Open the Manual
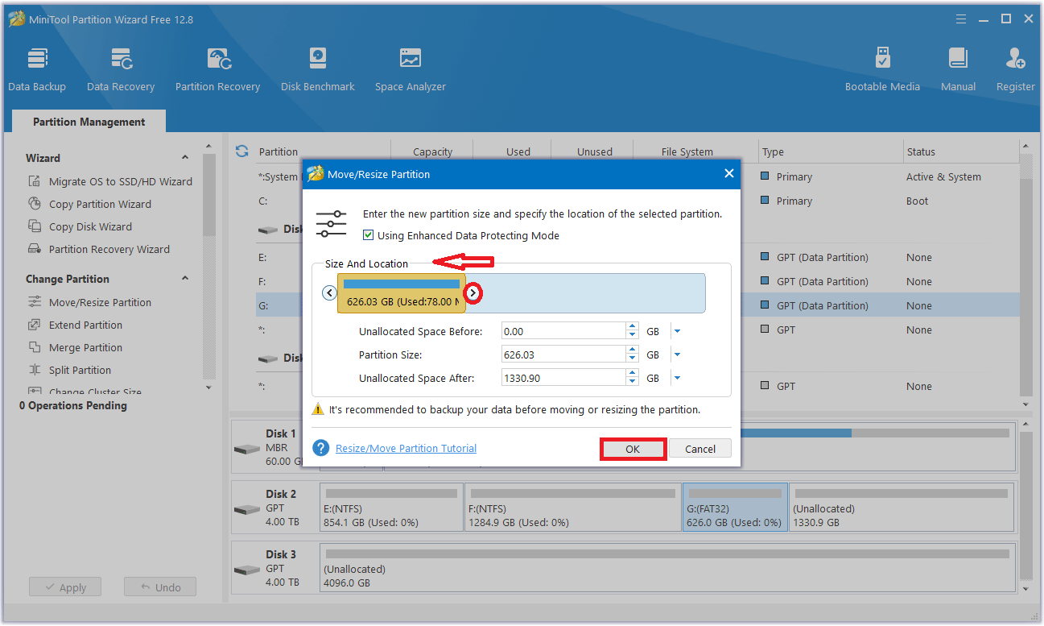 (x=958, y=69)
